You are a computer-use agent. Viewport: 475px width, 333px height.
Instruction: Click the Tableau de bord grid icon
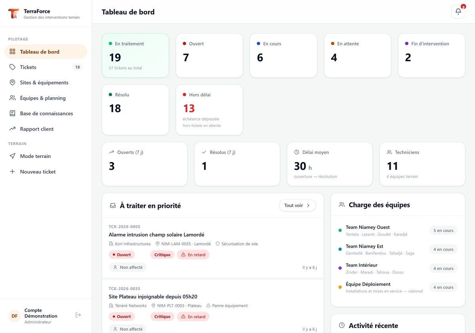(12, 52)
